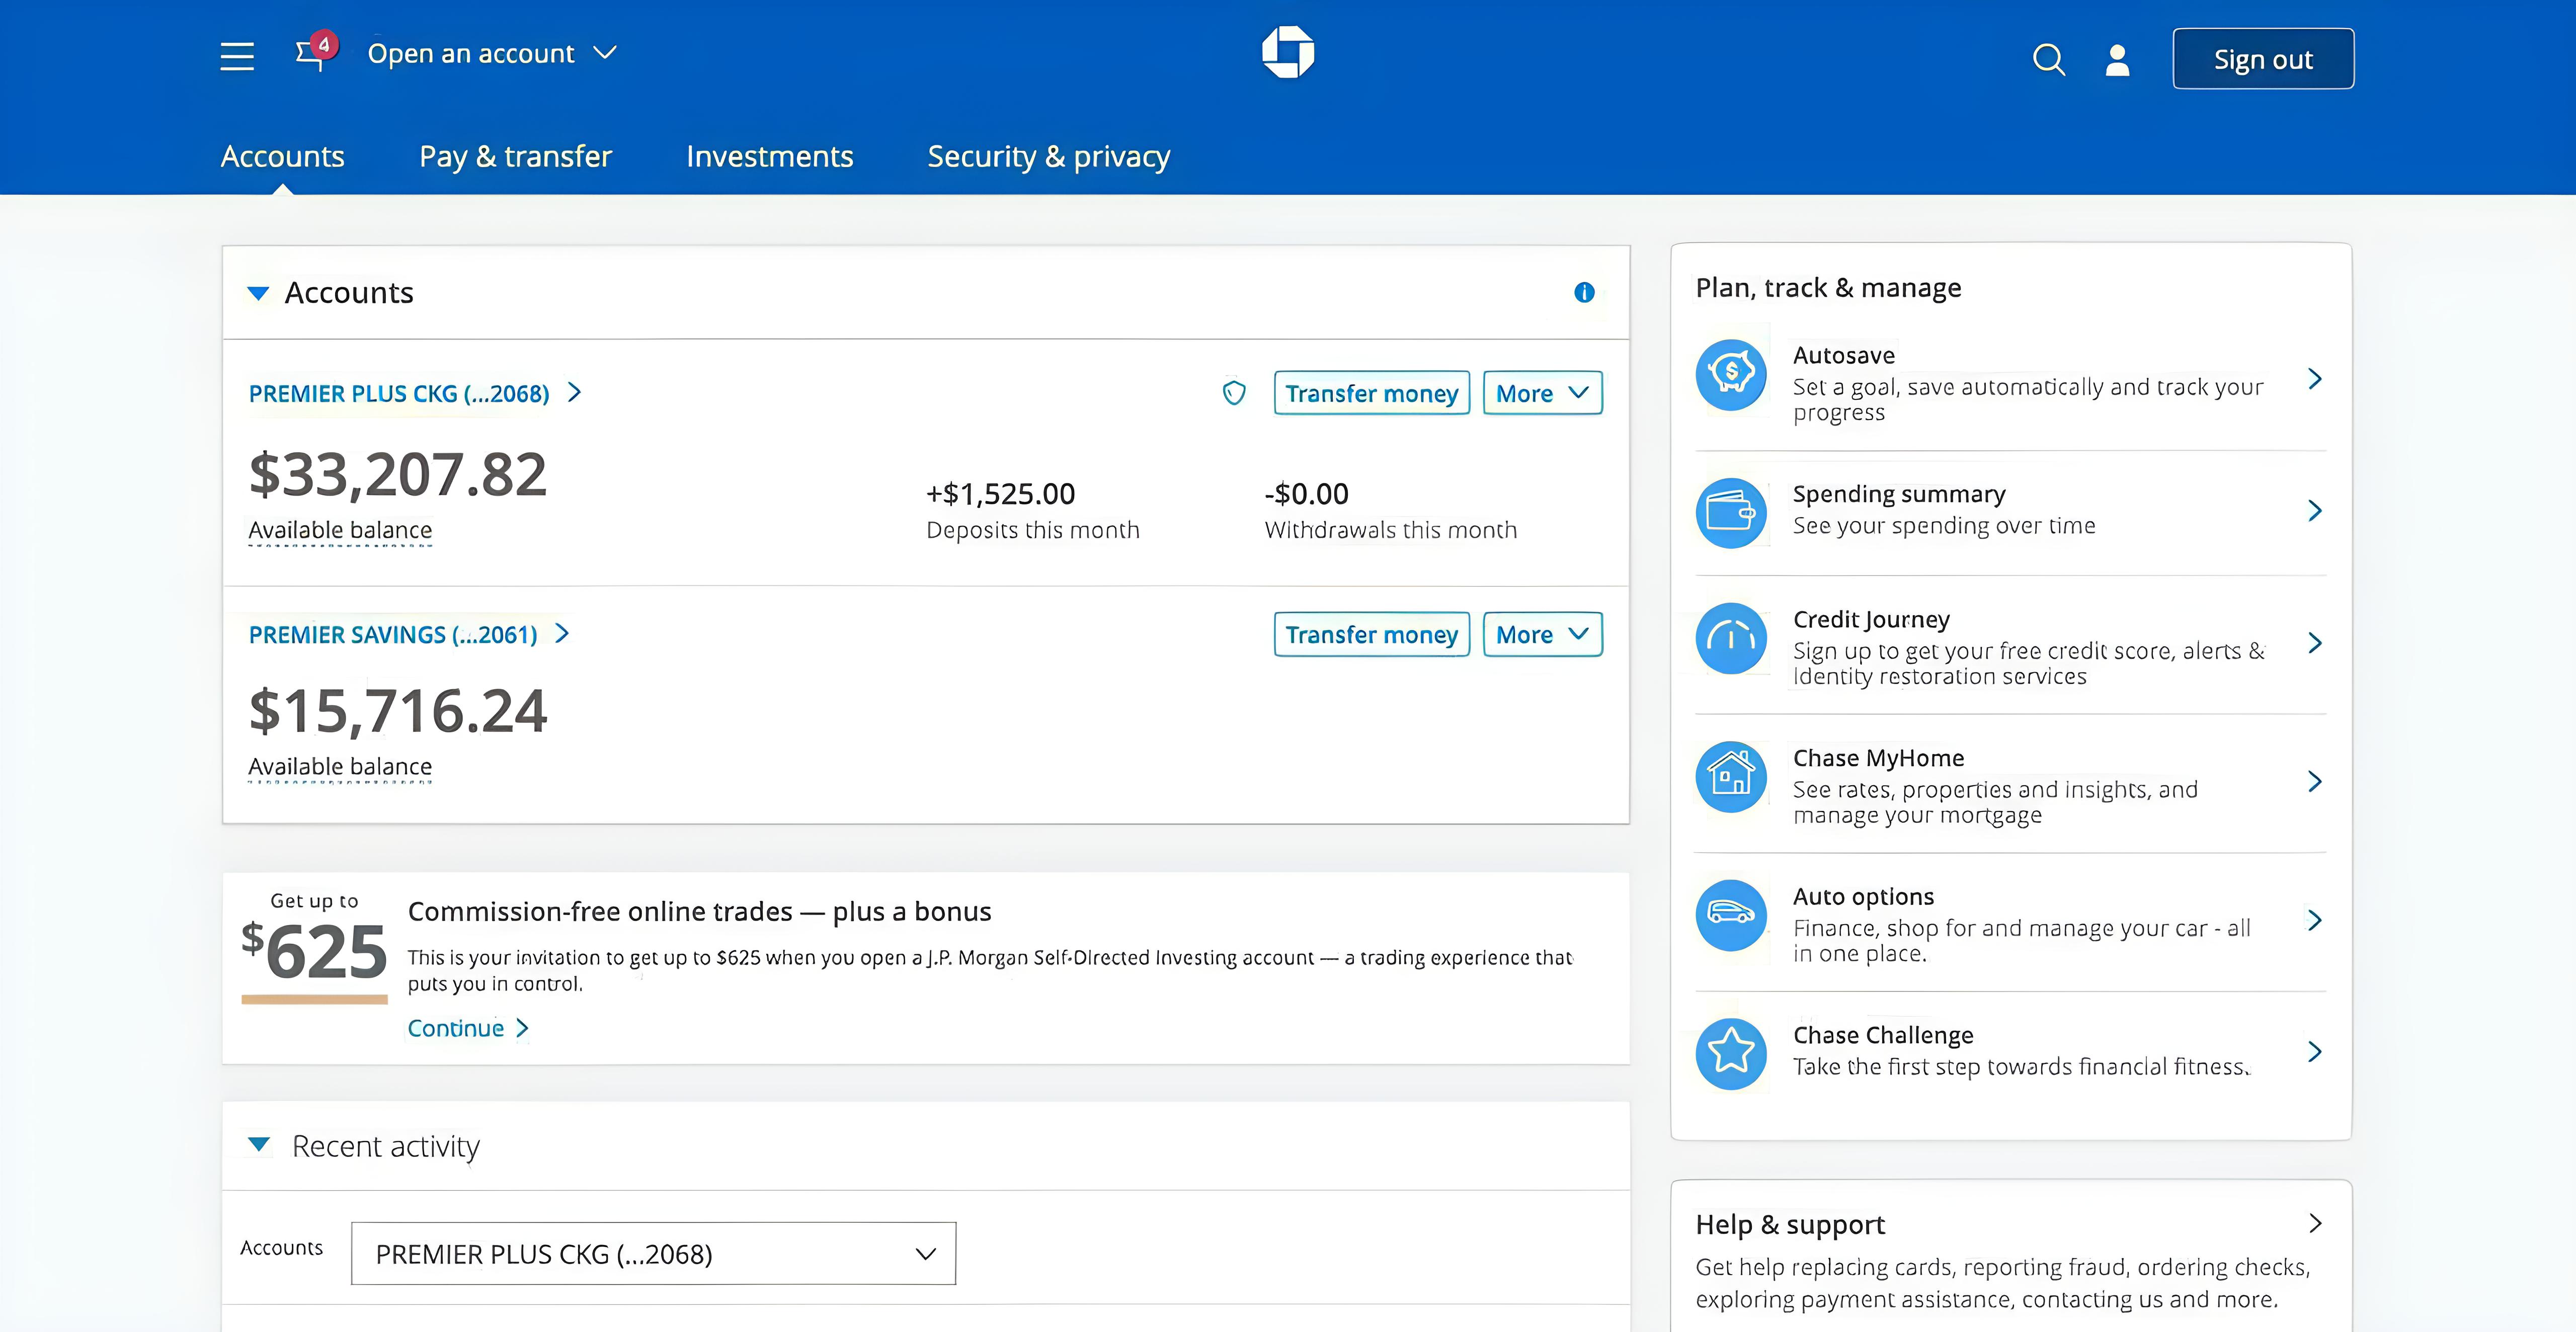Click Available balance under $33,207.82

point(340,530)
